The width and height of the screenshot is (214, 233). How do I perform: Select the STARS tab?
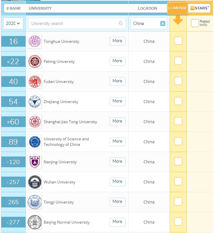coord(200,8)
